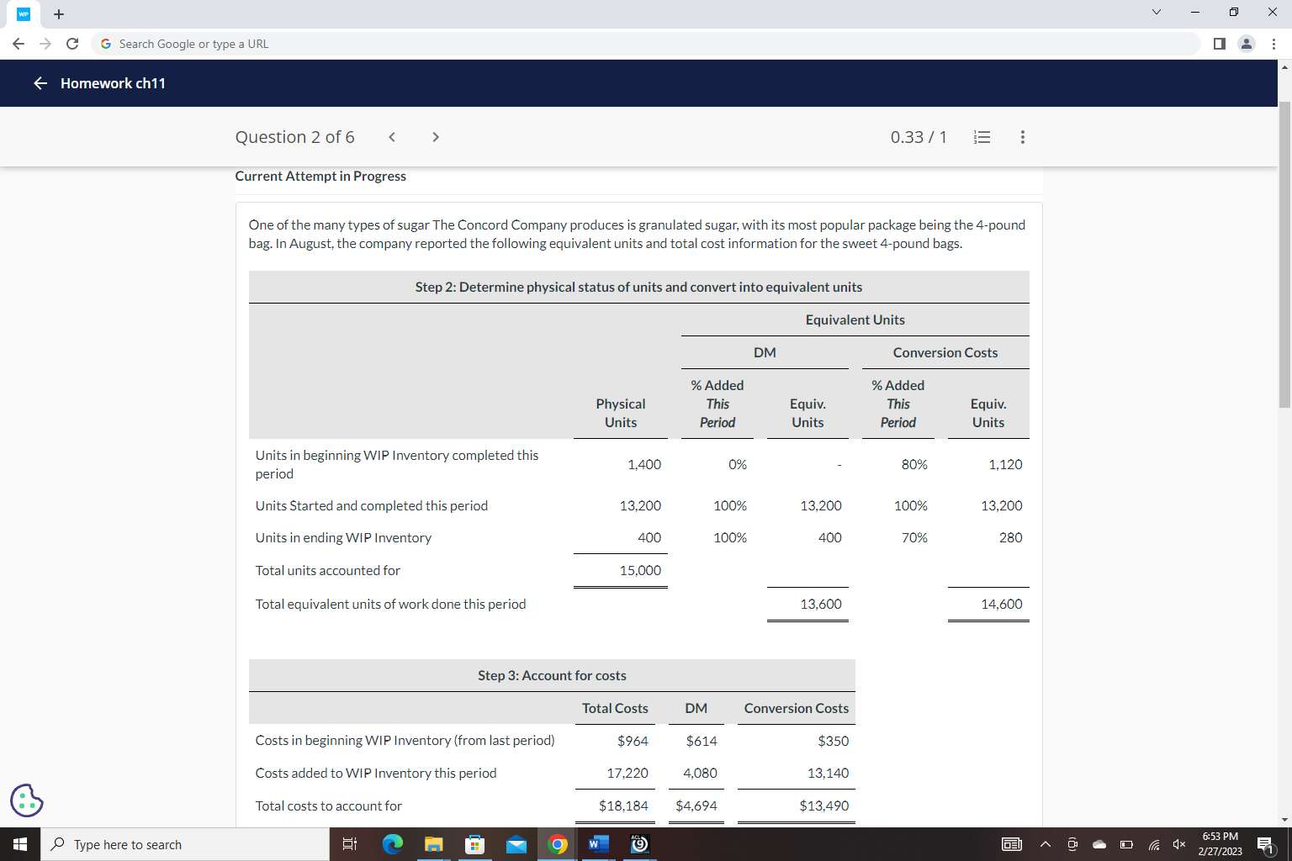
Task: Open the tab search dropdown chevron
Action: coord(1156,12)
